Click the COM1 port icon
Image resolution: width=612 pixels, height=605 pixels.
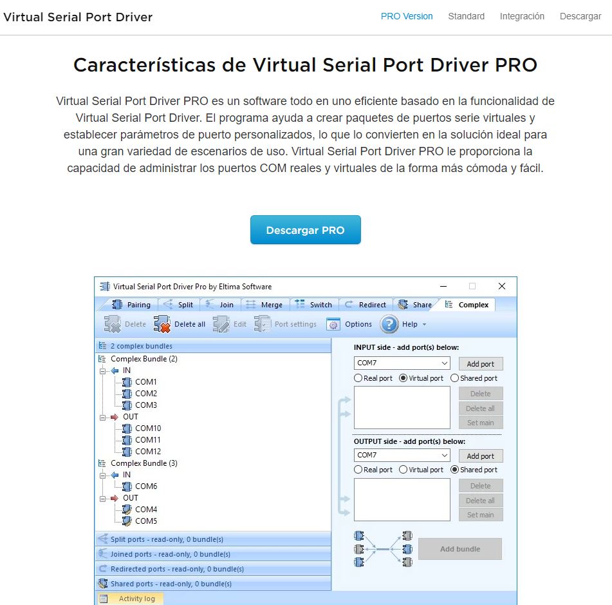coord(127,382)
